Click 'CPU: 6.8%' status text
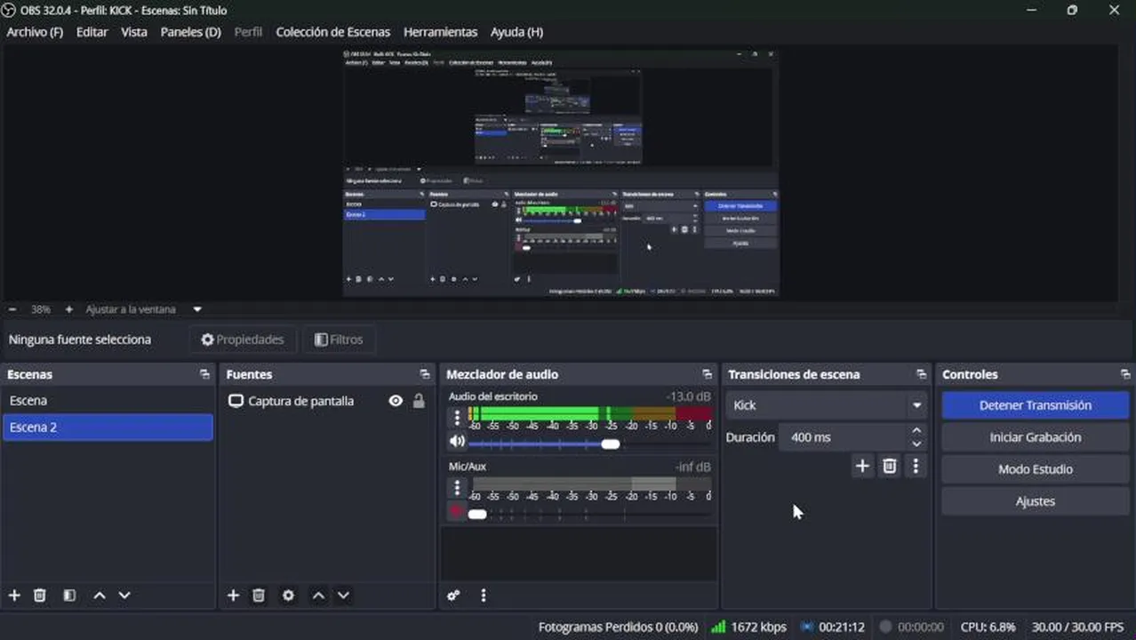The image size is (1136, 640). (x=988, y=627)
